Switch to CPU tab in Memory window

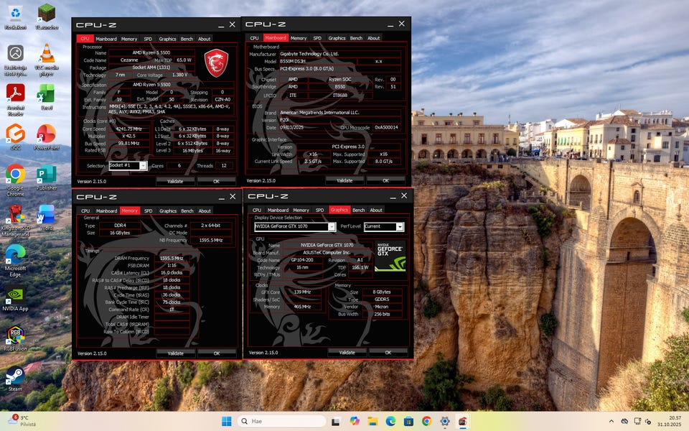[85, 210]
